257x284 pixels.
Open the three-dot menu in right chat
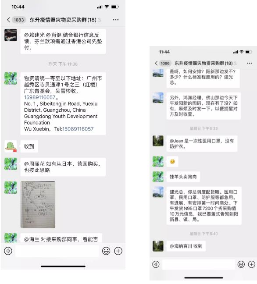[x=250, y=63]
